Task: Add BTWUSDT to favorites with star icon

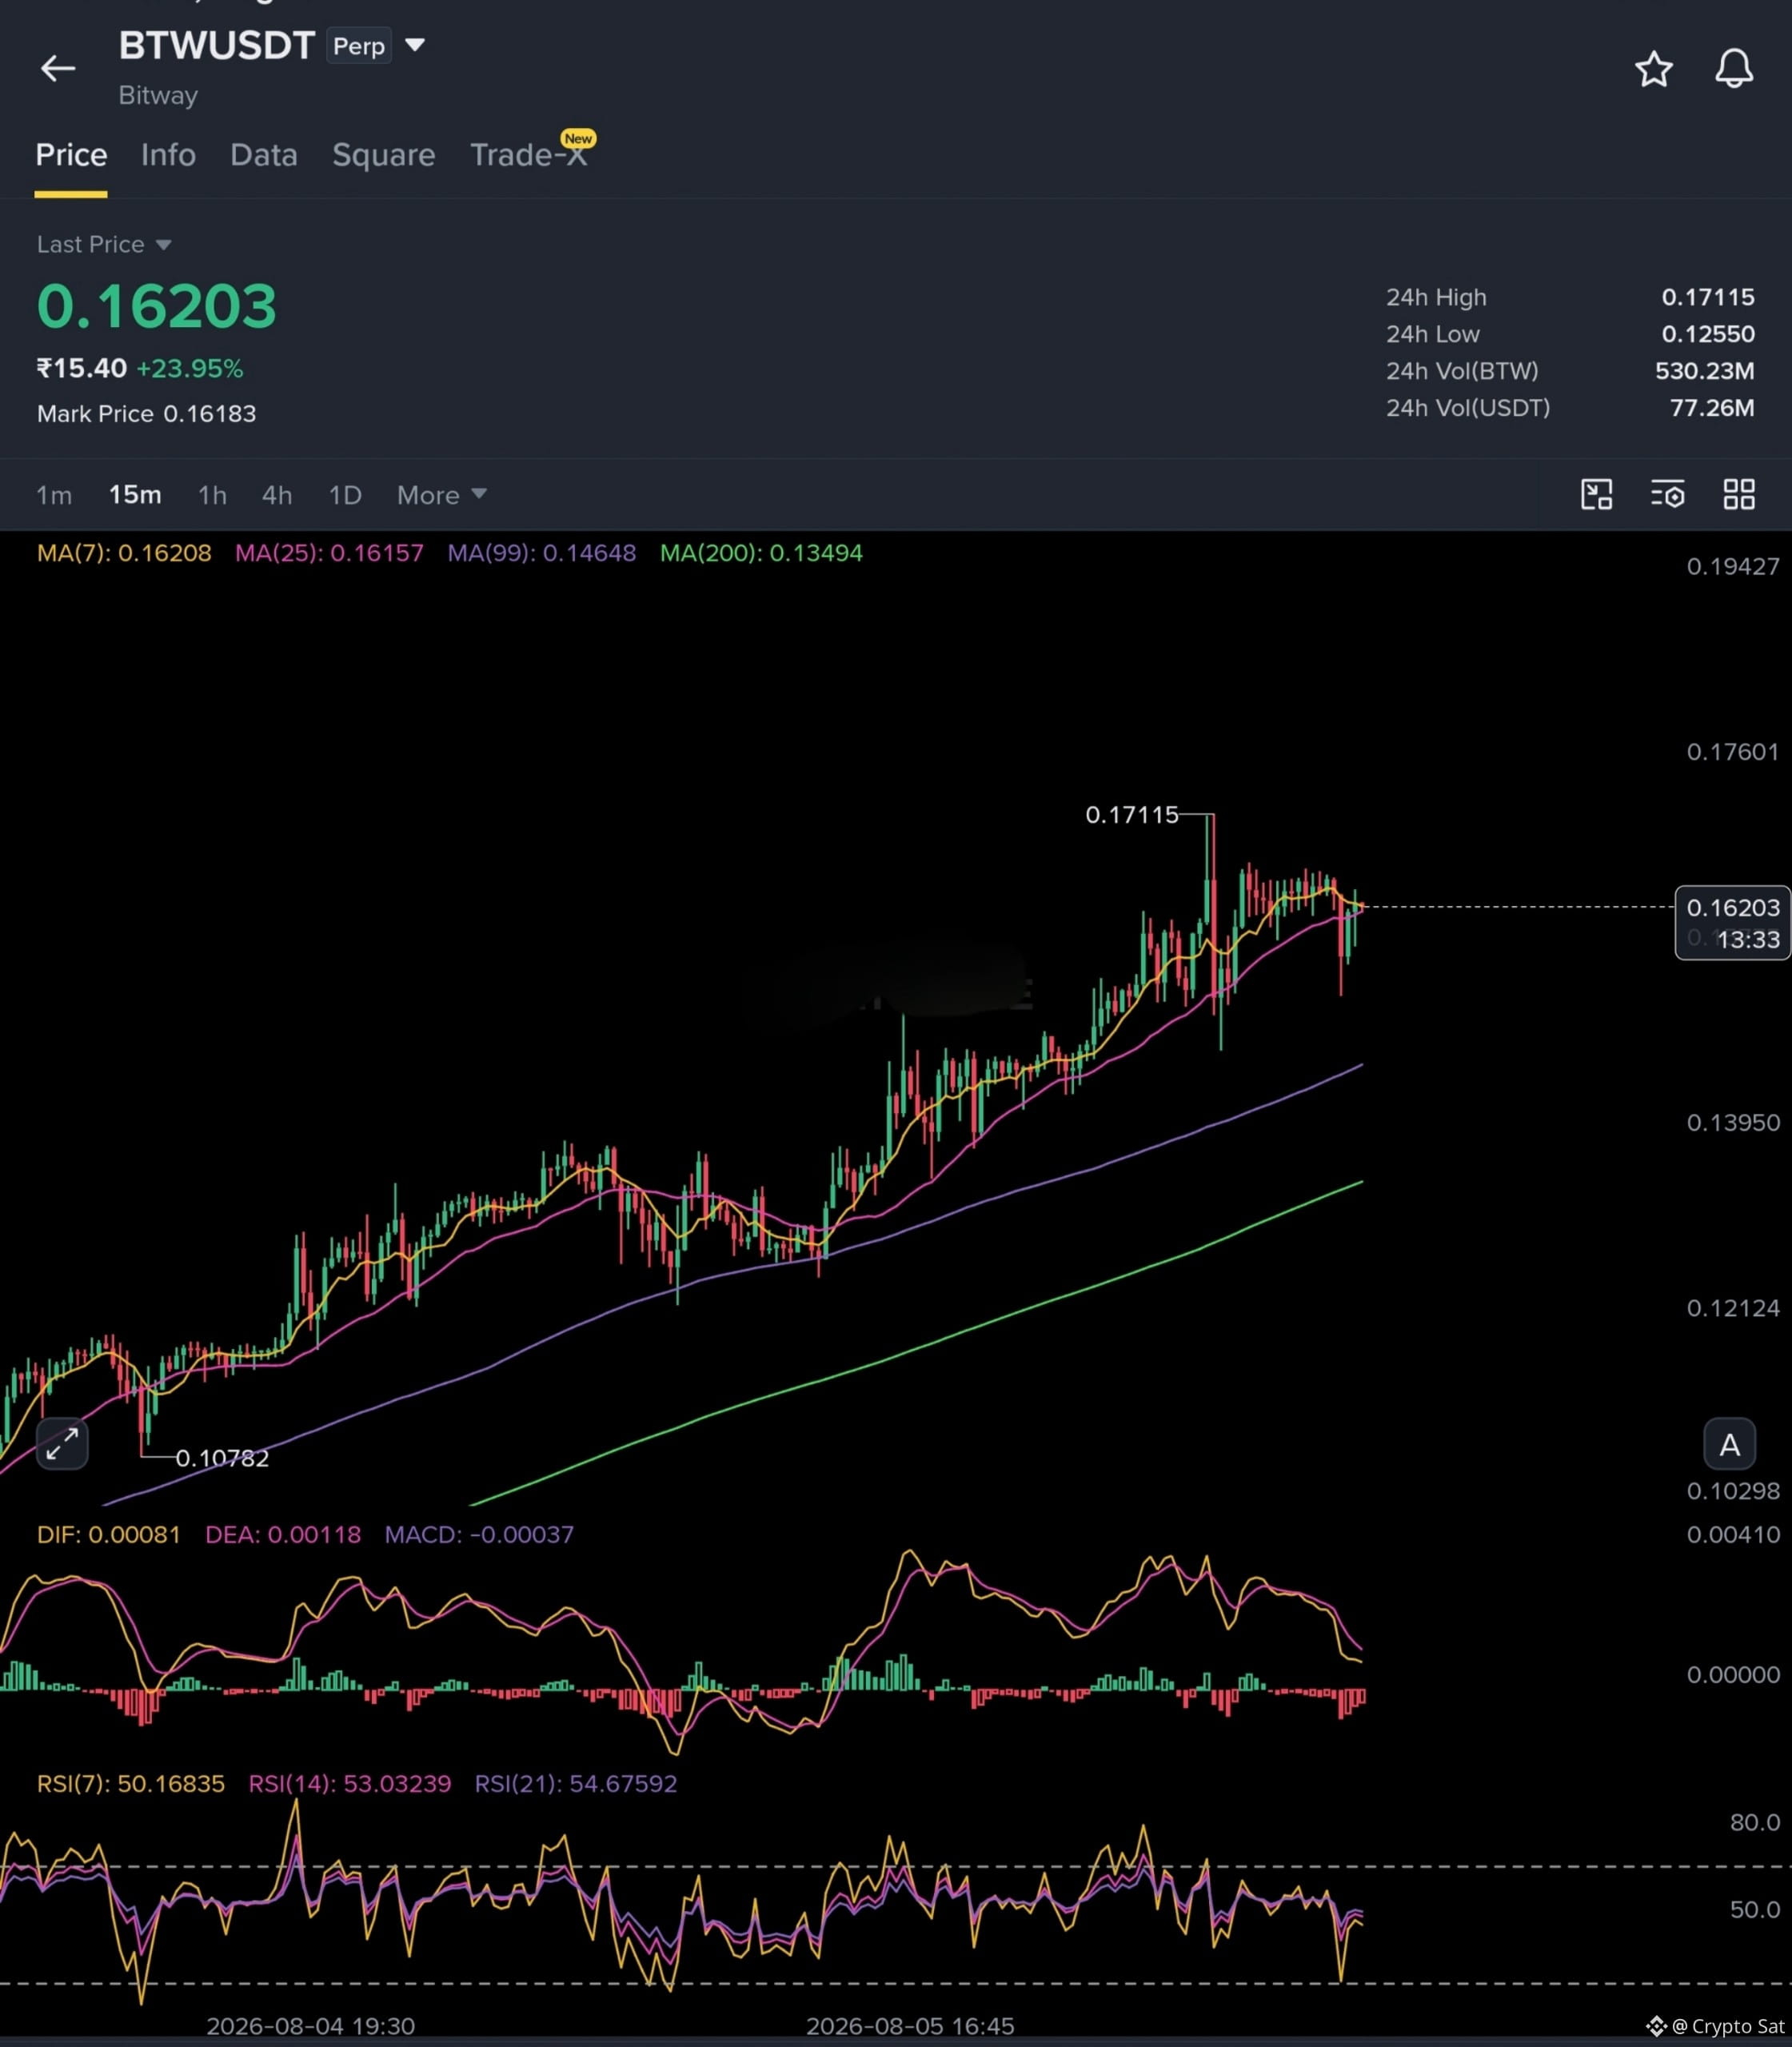Action: 1653,69
